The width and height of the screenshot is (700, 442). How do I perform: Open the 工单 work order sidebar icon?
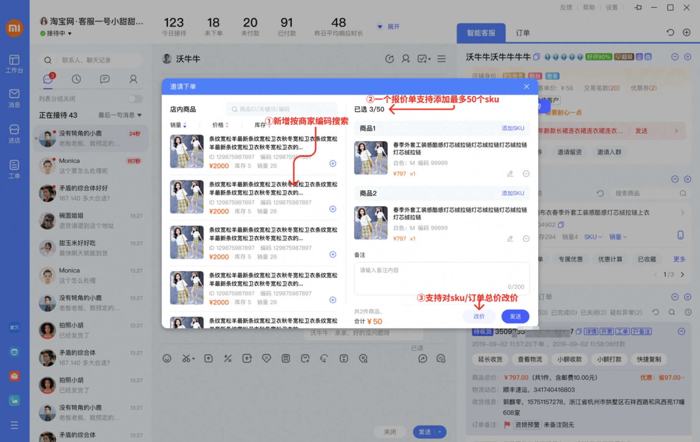[x=14, y=169]
